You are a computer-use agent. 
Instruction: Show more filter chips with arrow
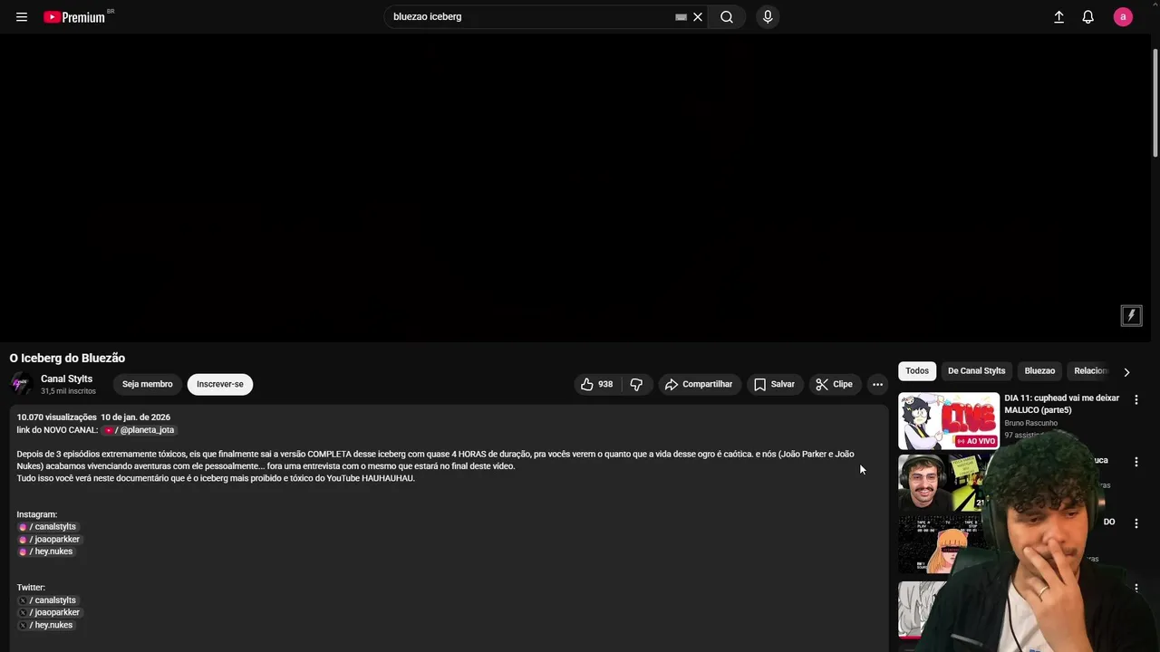(x=1126, y=371)
